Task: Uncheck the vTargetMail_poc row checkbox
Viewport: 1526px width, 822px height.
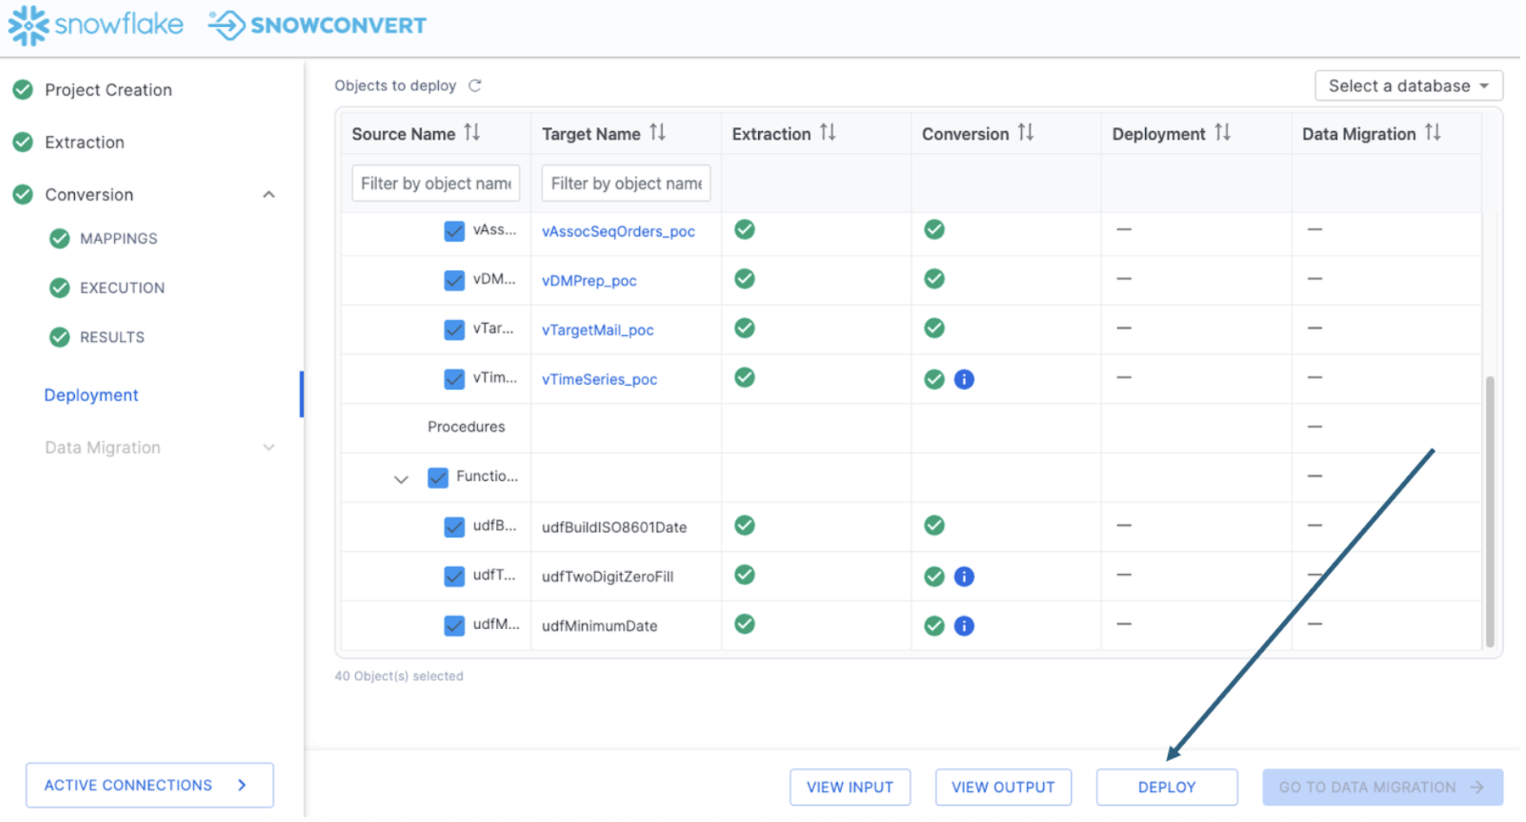Action: (x=454, y=330)
